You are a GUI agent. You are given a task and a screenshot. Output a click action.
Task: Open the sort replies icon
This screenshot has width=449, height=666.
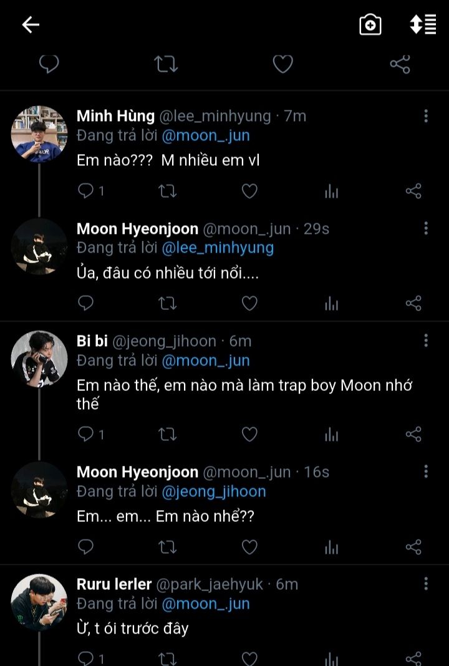(x=423, y=25)
